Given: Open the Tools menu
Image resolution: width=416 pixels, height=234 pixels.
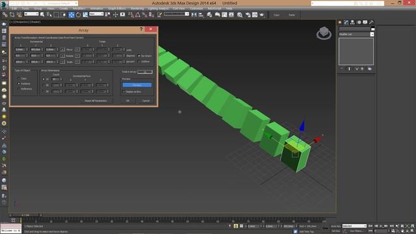Looking at the screenshot, I should (25, 8).
